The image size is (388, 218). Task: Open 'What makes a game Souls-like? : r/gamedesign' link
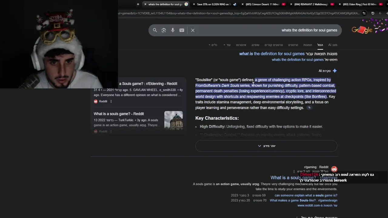303,200
